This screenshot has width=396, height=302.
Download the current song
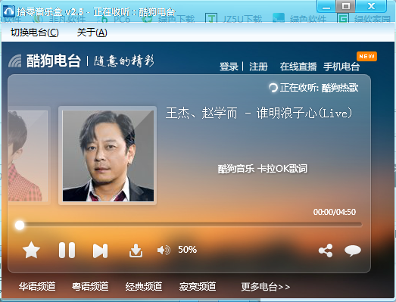point(136,251)
